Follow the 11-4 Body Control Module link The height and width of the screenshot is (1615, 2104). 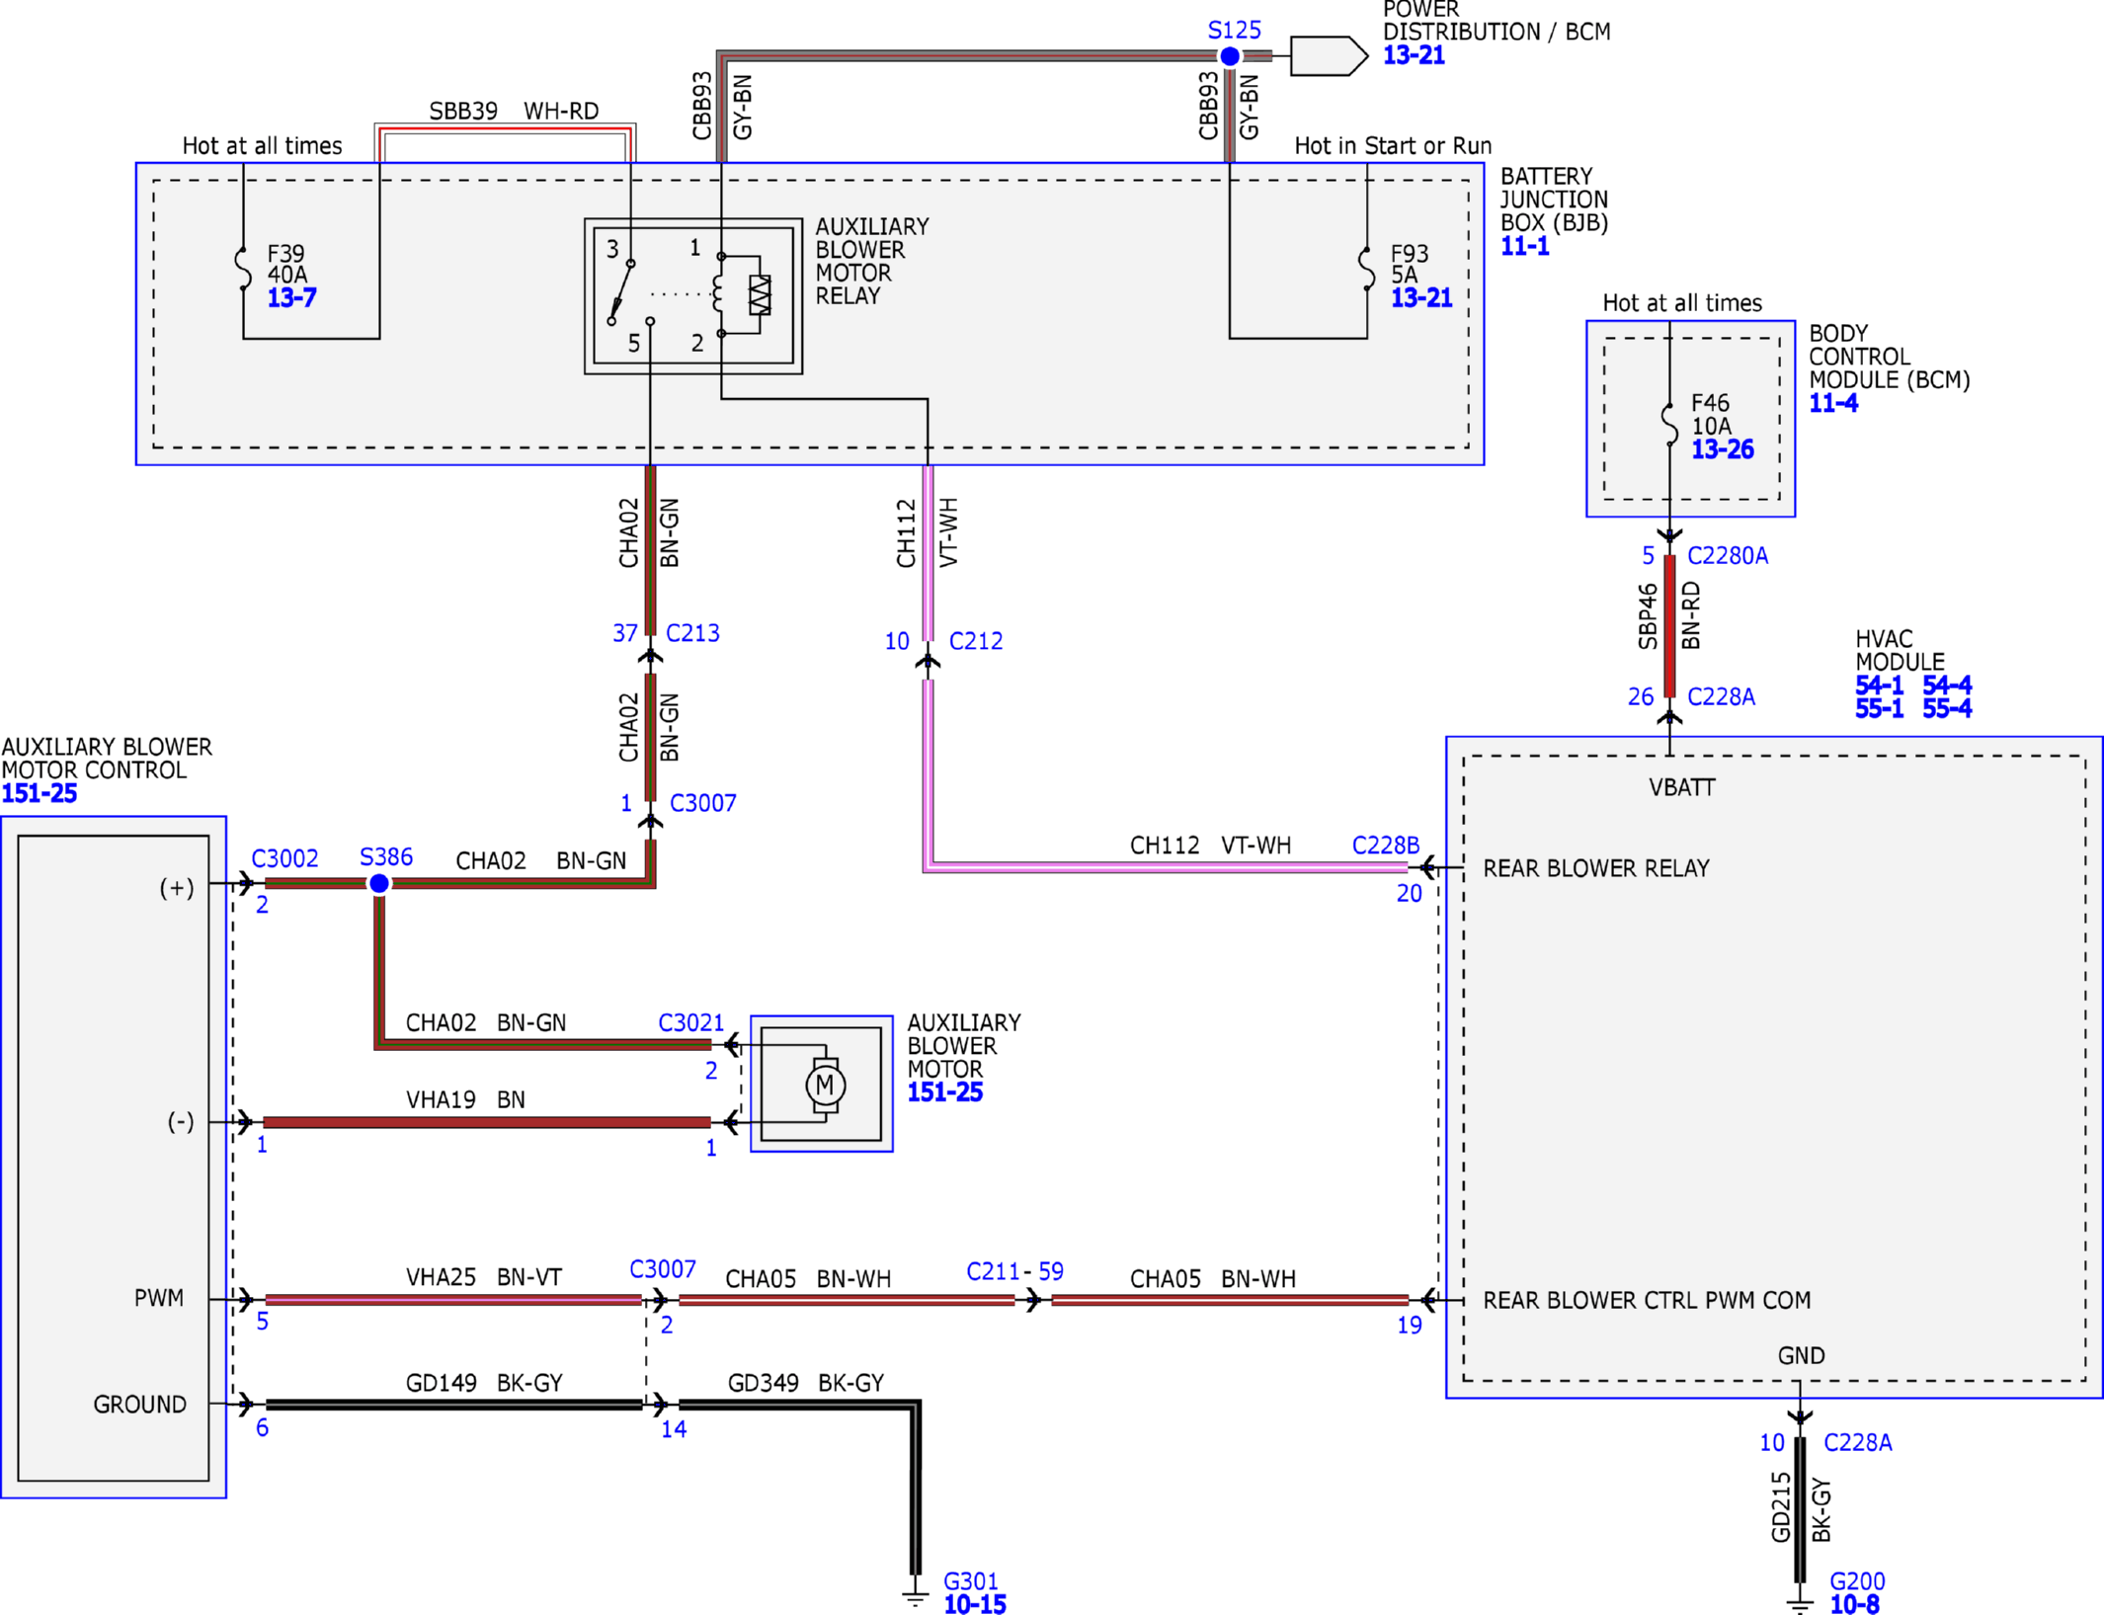coord(1832,403)
